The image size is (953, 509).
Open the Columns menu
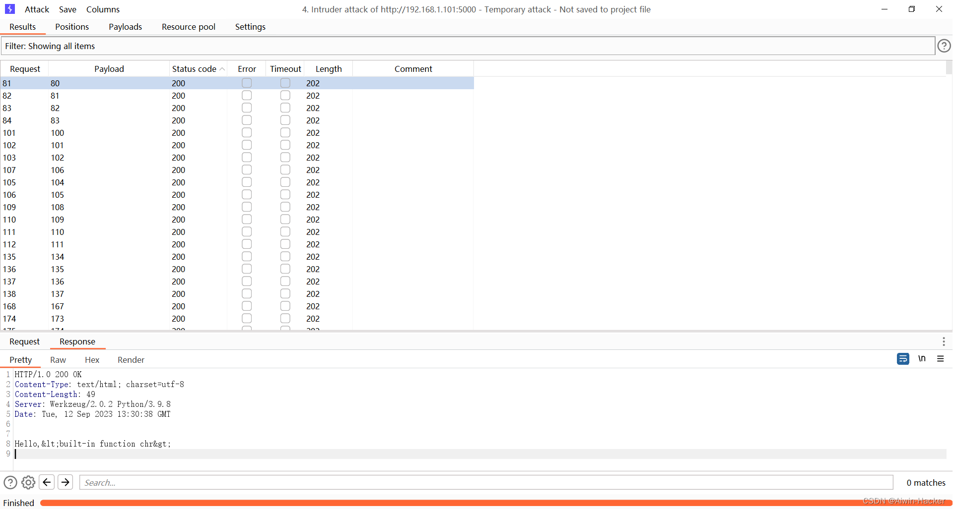(103, 9)
